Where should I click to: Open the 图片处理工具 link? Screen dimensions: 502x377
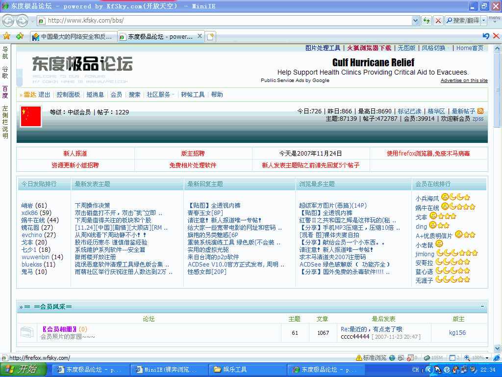point(323,48)
